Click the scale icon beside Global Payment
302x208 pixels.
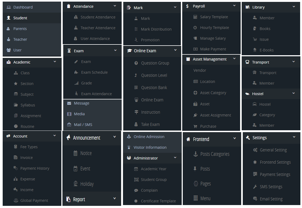16,200
